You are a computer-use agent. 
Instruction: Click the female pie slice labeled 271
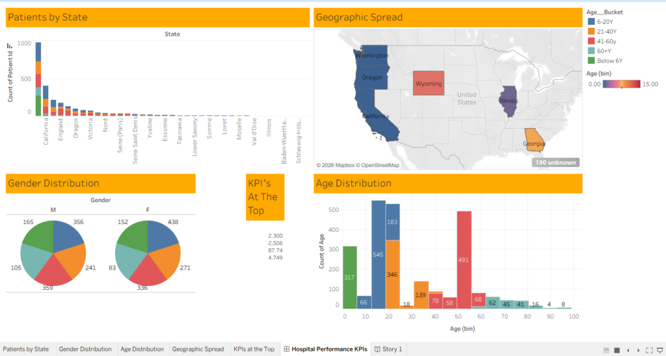pos(168,260)
